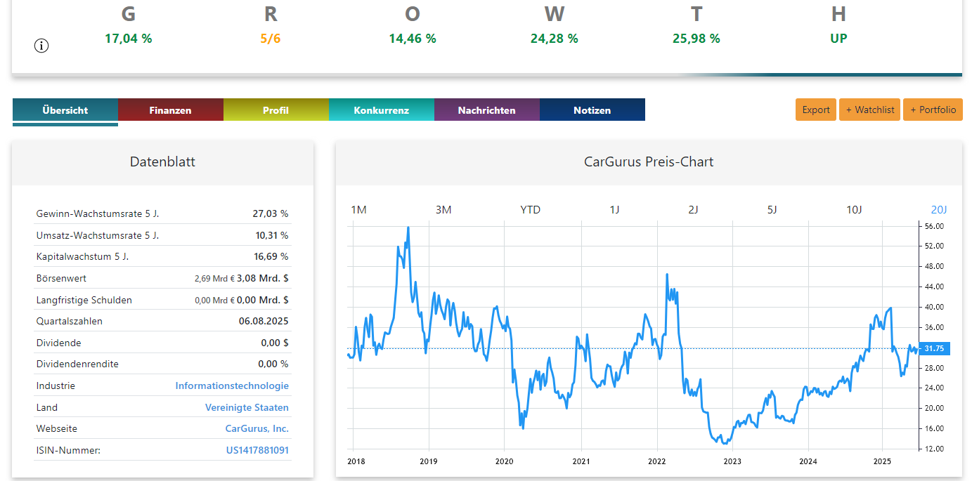Open the Notizen tab
This screenshot has height=481, width=972.
point(592,110)
